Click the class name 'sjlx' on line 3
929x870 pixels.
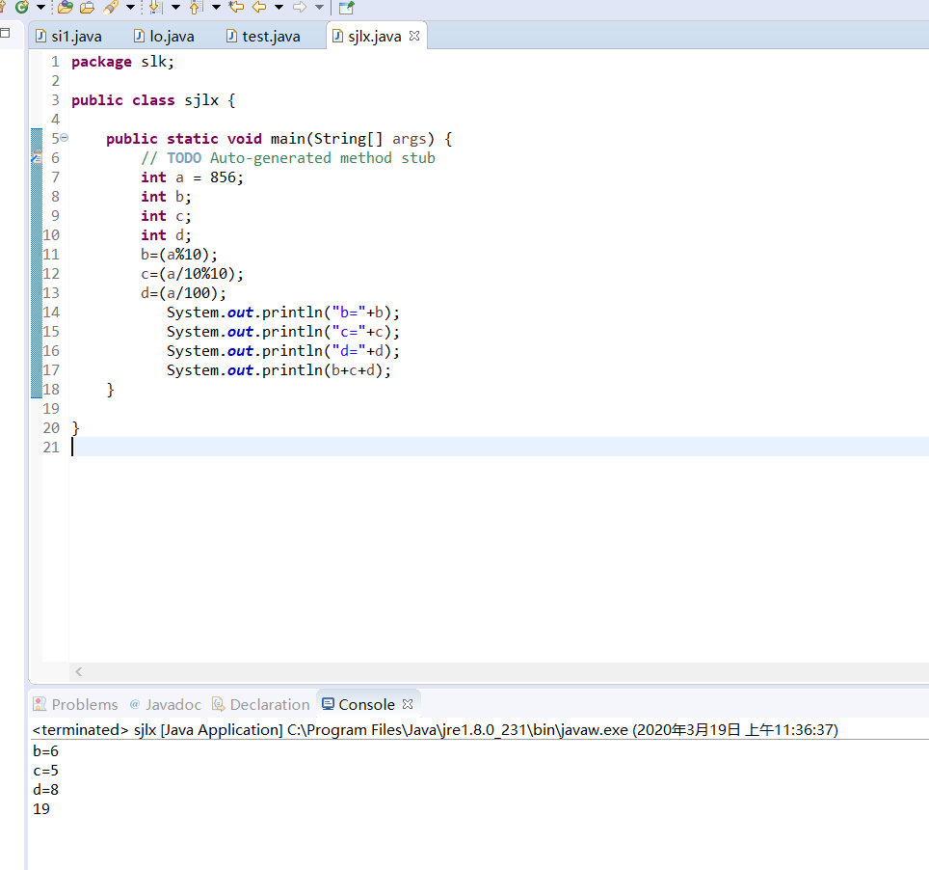pyautogui.click(x=201, y=100)
